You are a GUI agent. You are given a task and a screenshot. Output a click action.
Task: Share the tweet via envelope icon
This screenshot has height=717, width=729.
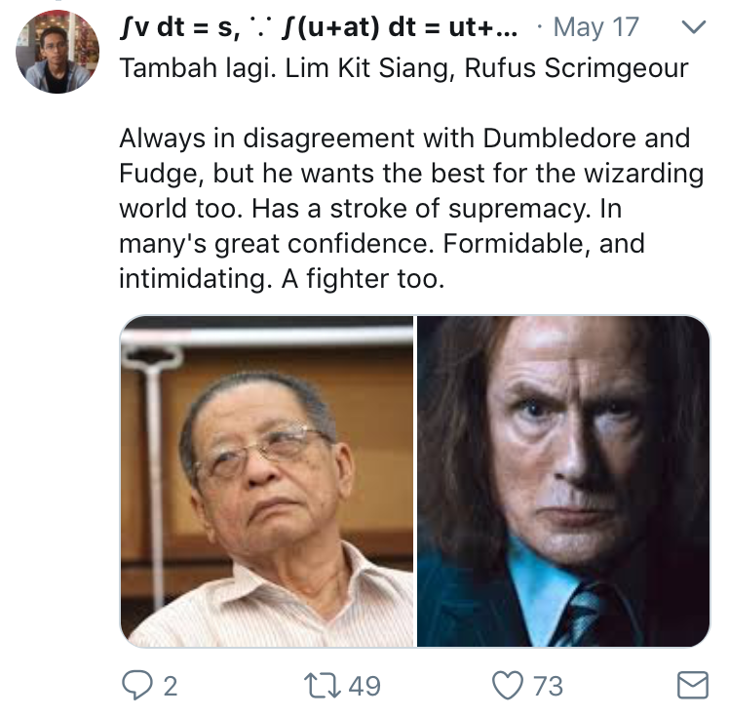[692, 686]
